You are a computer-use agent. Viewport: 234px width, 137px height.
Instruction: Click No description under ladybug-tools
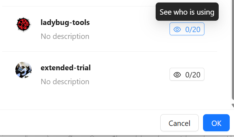click(65, 36)
